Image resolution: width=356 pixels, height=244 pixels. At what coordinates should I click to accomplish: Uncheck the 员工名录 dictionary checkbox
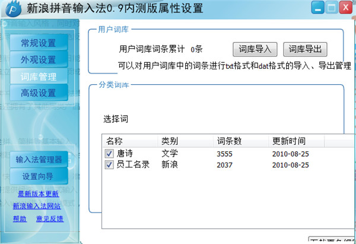pos(109,164)
